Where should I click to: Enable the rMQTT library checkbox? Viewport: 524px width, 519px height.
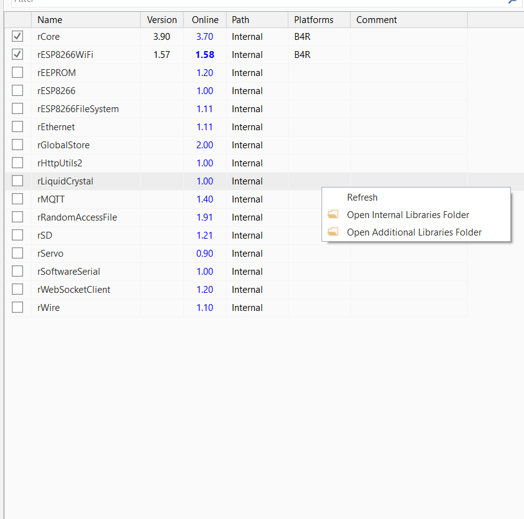17,199
